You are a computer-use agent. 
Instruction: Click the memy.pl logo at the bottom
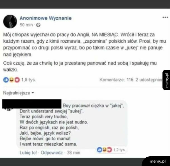click(157, 161)
